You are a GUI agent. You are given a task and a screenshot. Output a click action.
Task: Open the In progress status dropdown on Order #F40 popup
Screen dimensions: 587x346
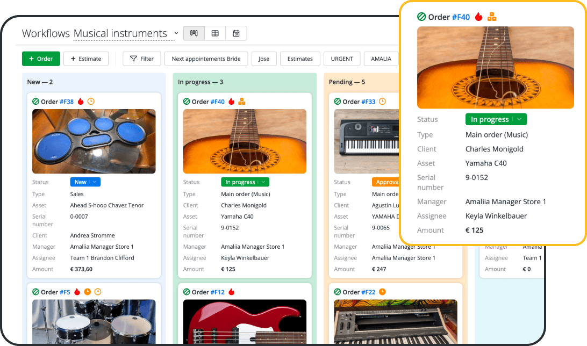[496, 119]
